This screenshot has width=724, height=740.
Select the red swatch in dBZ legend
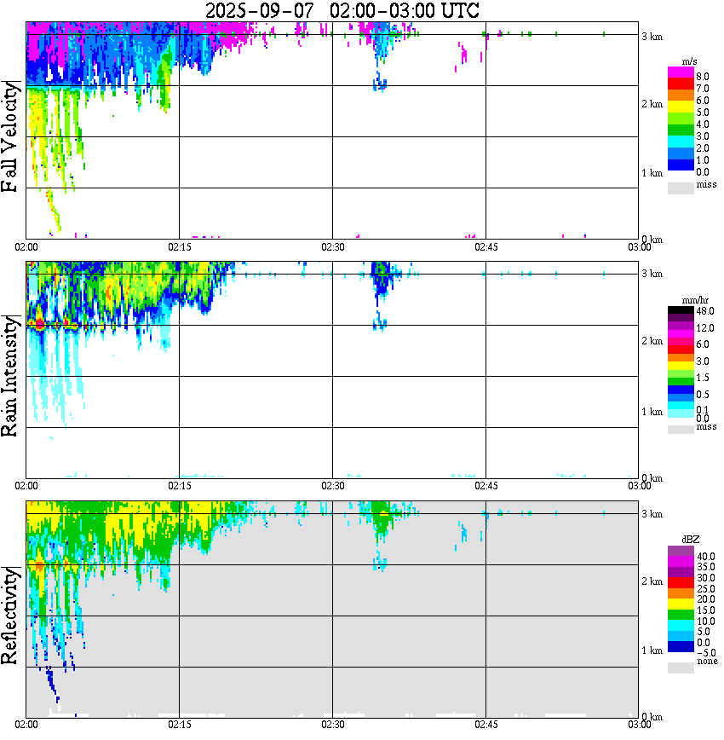pos(681,583)
